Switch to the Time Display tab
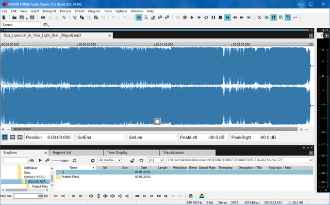 pyautogui.click(x=131, y=152)
